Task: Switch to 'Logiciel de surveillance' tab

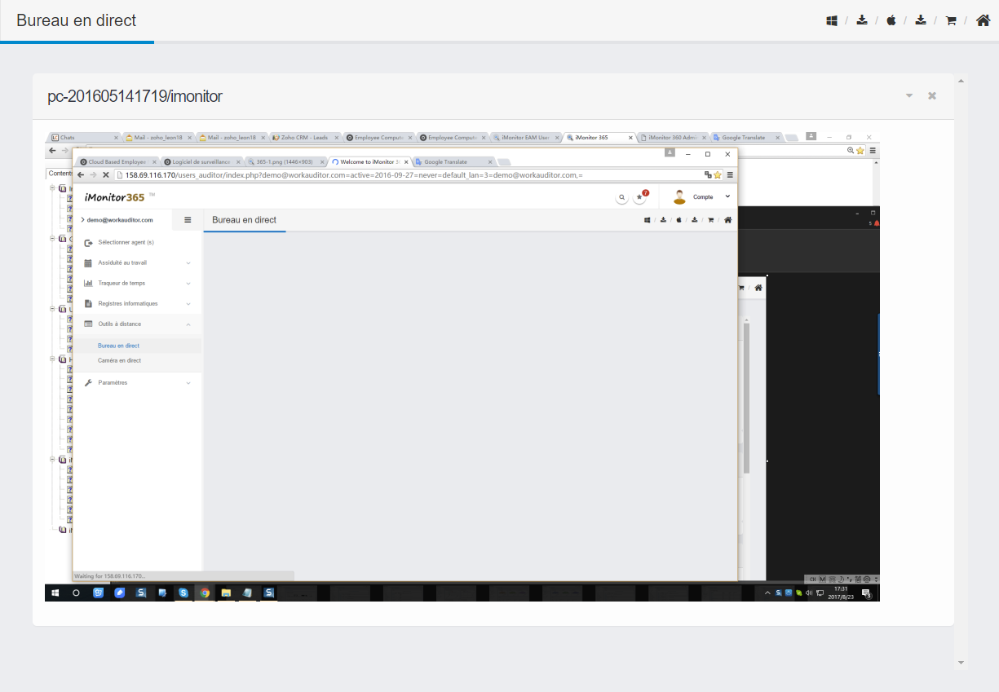Action: tap(201, 161)
